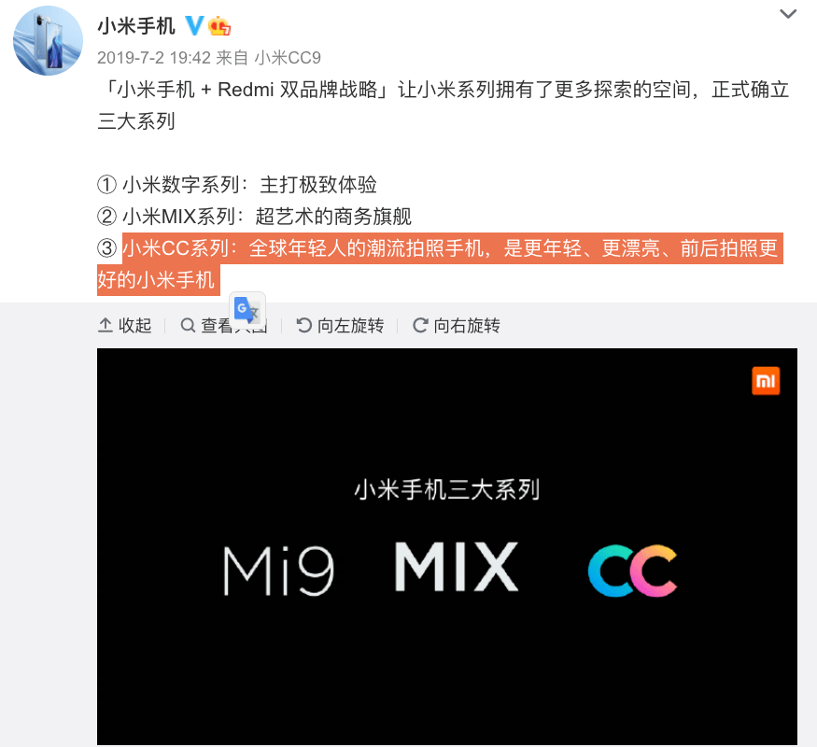Click the Google Translate popup icon
Viewport: 817px width, 747px height.
[x=247, y=310]
